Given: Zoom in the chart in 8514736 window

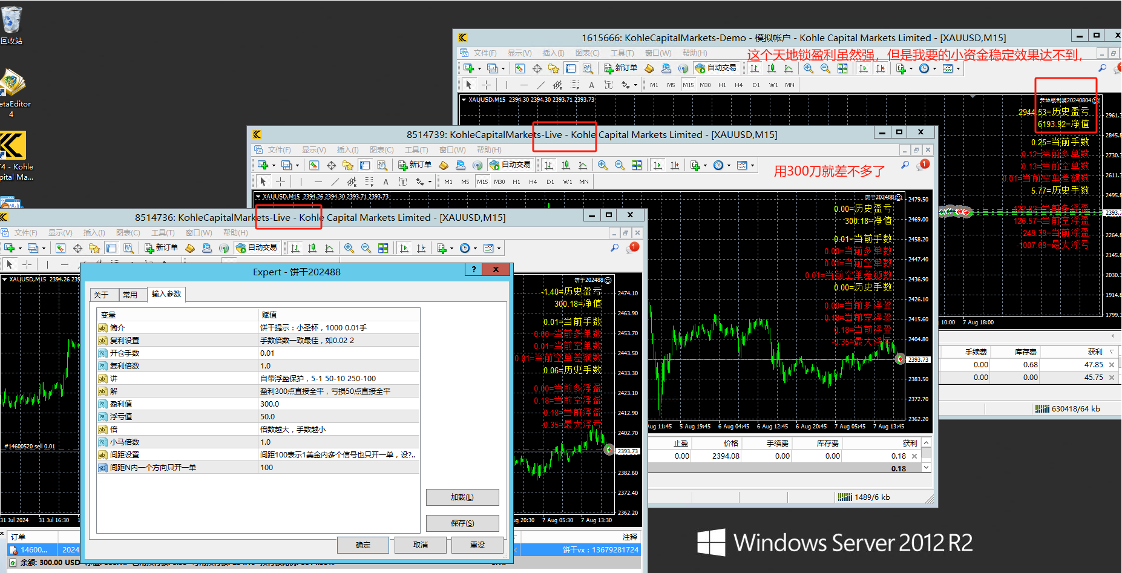Looking at the screenshot, I should [x=349, y=248].
